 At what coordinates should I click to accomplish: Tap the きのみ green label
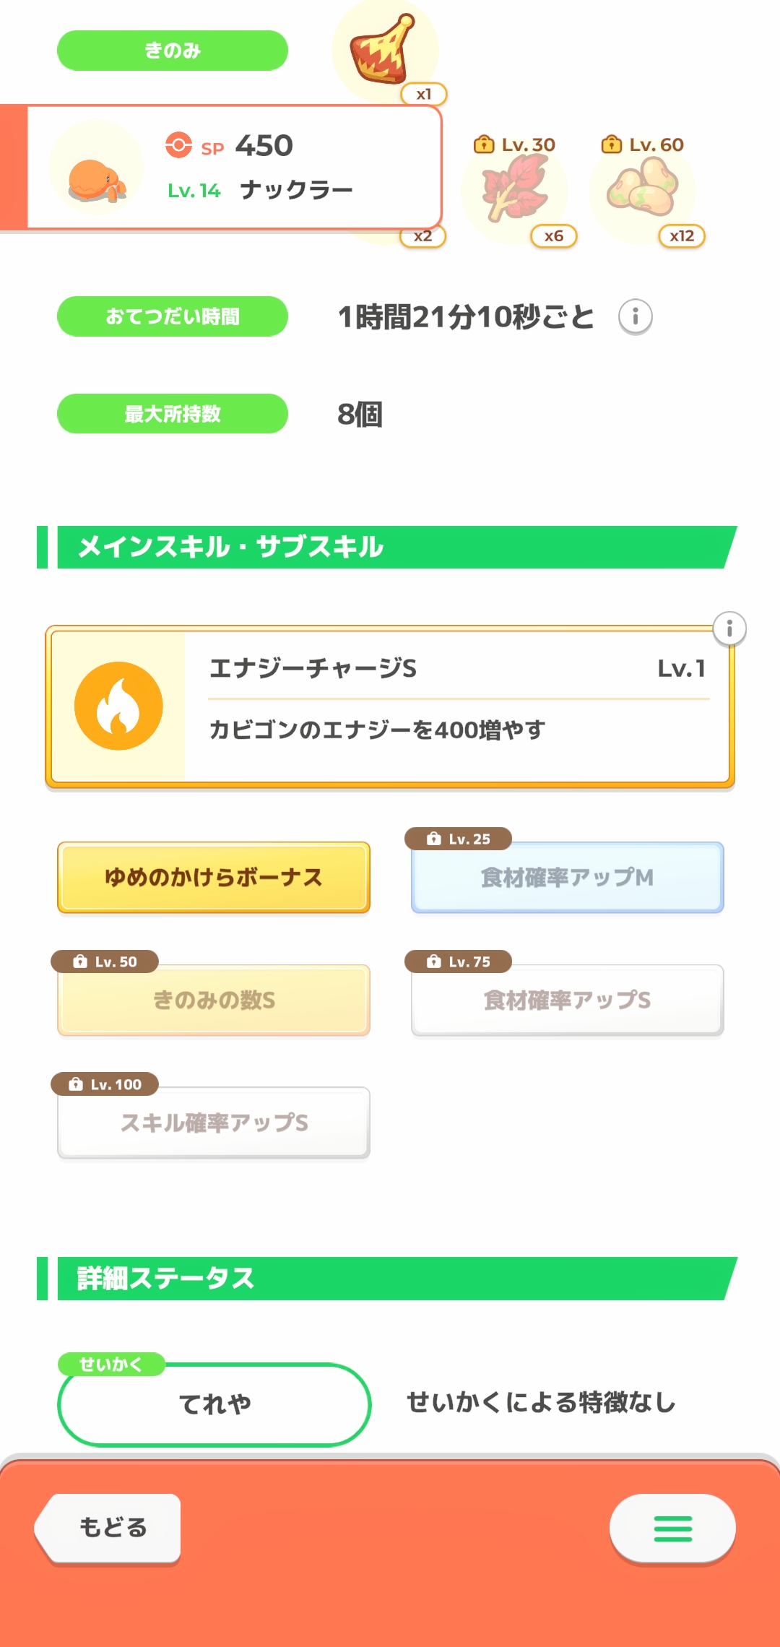tap(173, 51)
